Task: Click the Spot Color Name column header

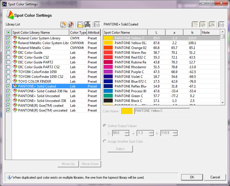Action: tap(125, 33)
